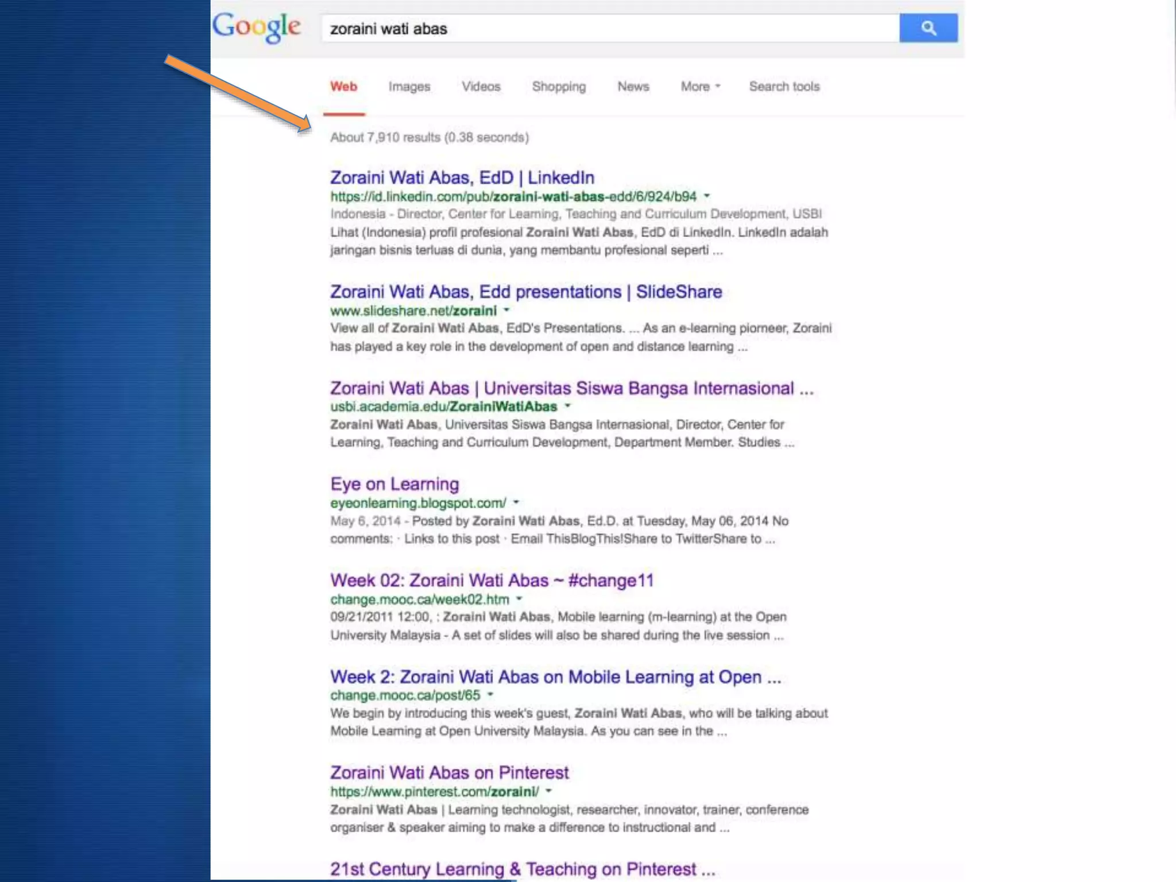Screen dimensions: 1176x882
Task: Click in the search query field
Action: [x=609, y=29]
